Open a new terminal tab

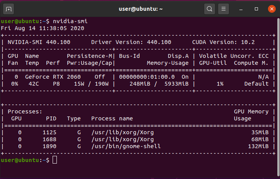pyautogui.click(x=9, y=8)
